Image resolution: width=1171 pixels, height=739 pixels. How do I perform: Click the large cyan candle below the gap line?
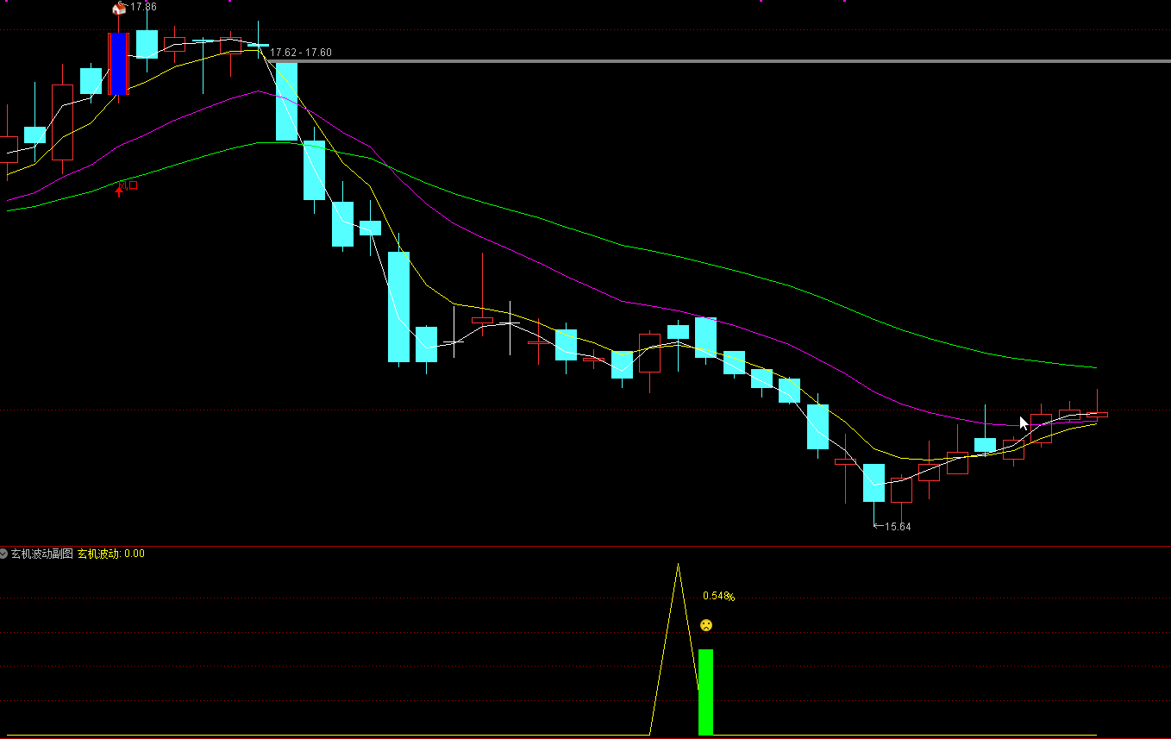[286, 101]
